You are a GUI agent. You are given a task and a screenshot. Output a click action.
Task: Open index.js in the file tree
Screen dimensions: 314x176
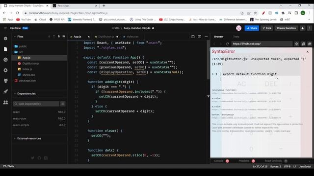27,69
